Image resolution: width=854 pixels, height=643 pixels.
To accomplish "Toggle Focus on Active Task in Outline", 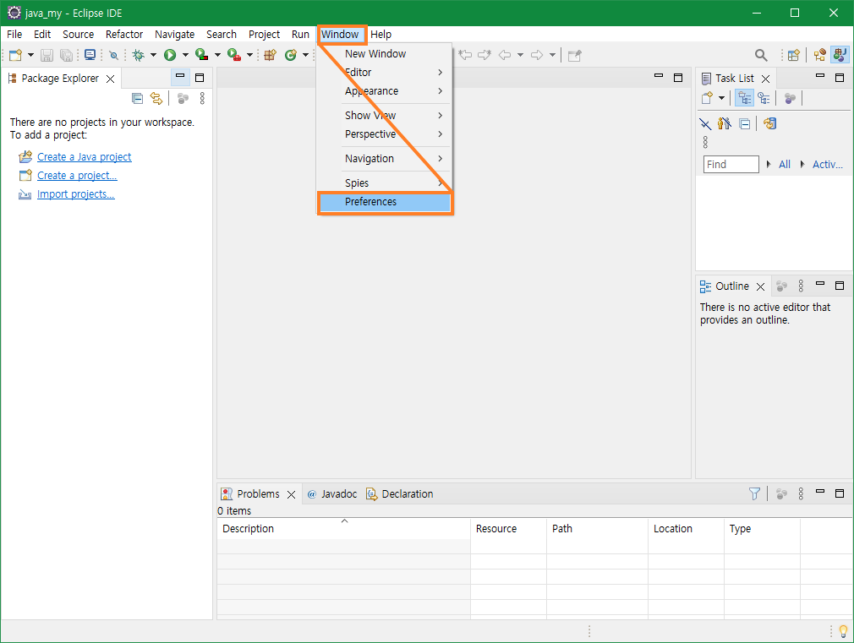I will pyautogui.click(x=781, y=286).
